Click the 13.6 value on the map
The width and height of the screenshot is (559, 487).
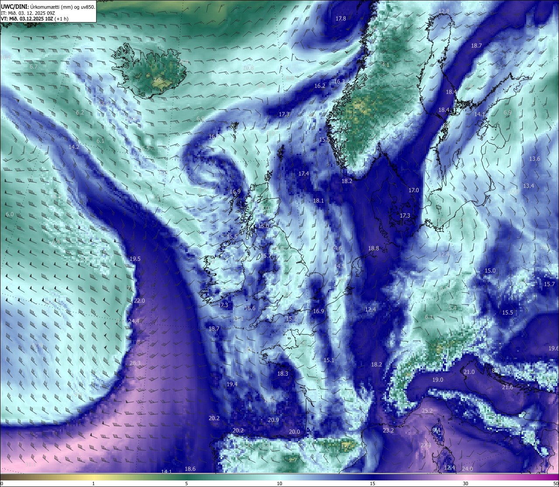tap(535, 159)
